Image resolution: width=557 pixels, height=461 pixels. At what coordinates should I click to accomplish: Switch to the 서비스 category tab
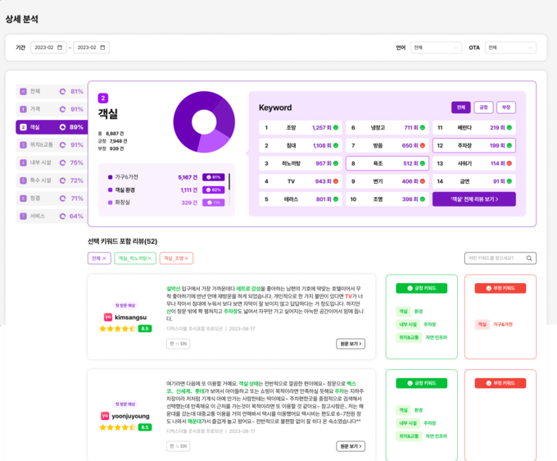pos(52,216)
